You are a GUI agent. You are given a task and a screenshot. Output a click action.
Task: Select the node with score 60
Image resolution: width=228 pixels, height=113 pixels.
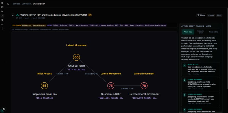pyautogui.click(x=76, y=57)
